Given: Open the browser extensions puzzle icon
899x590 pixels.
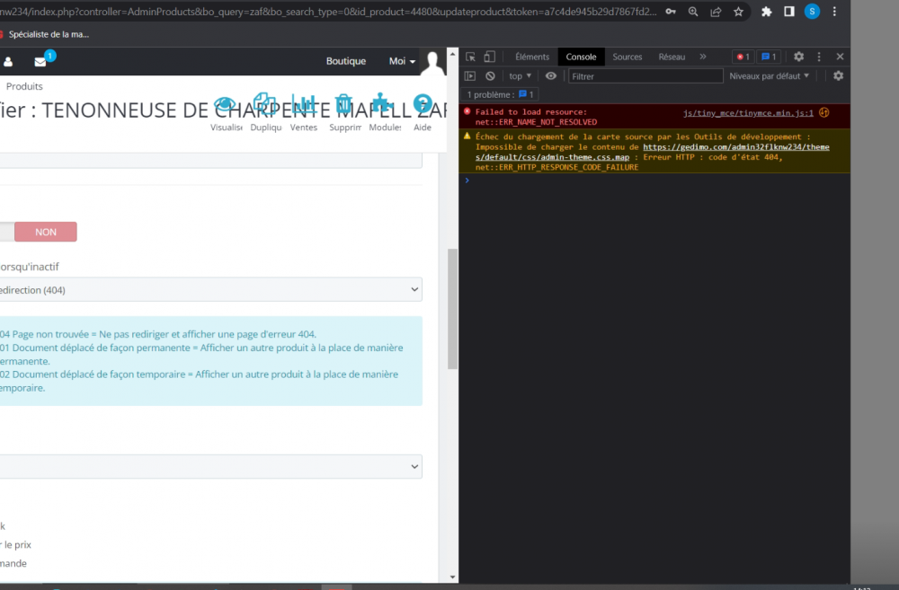Looking at the screenshot, I should click(767, 12).
